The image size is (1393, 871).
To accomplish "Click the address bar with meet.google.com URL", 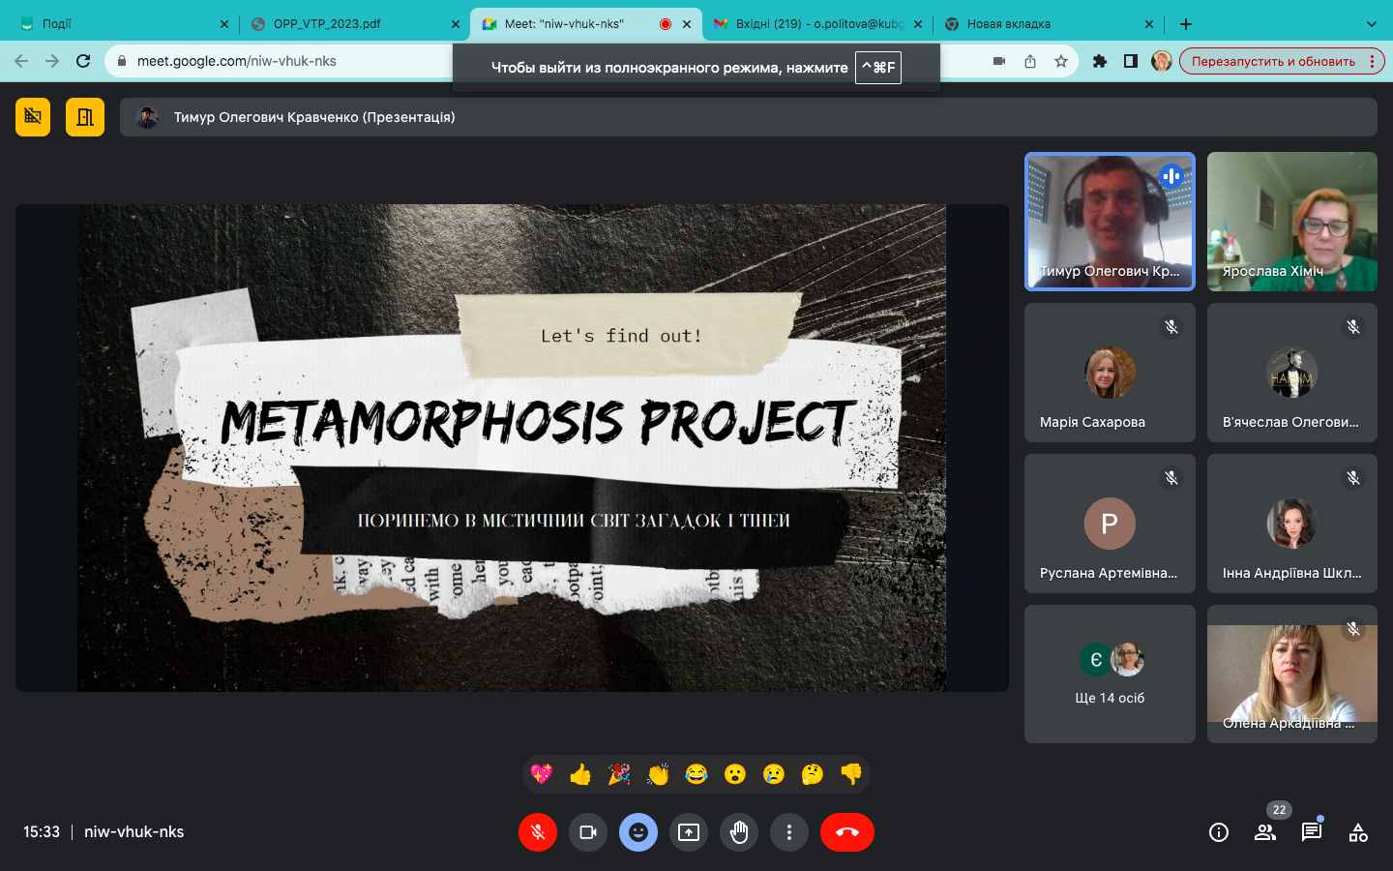I will tap(290, 61).
